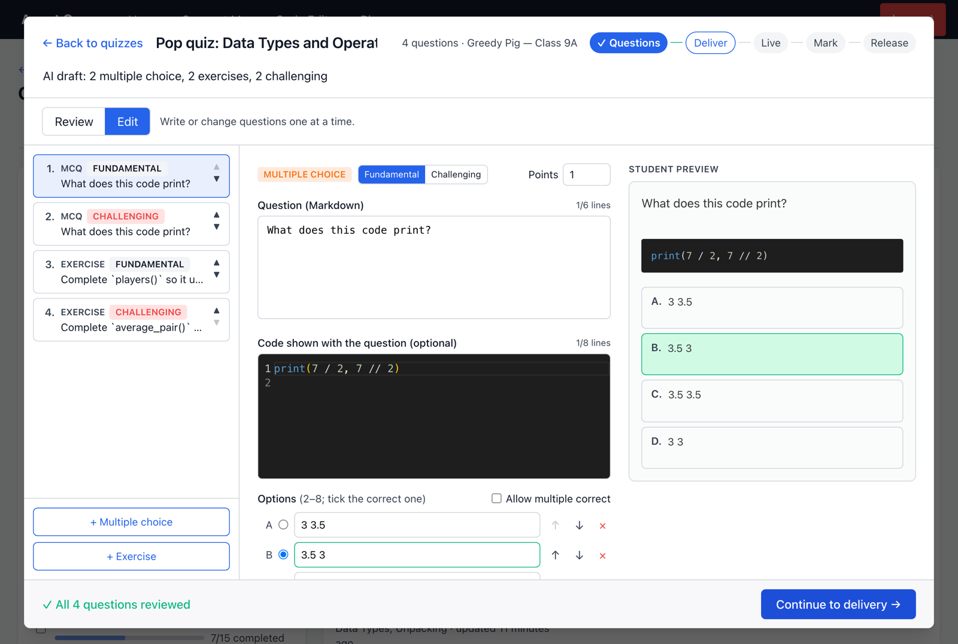Viewport: 958px width, 644px height.
Task: Move option A down one position
Action: (579, 525)
